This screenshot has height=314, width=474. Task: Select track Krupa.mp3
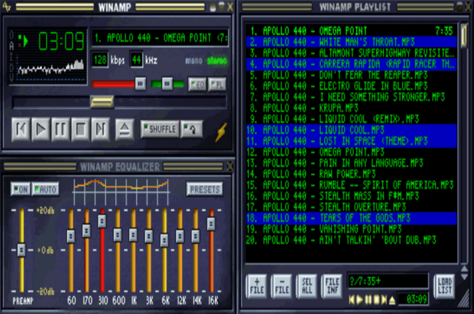tap(351, 108)
